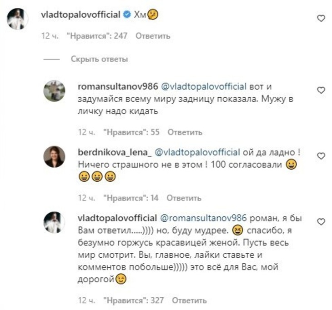Screen dimensions: 332x310
Task: Like the top "Хм" comment by vladtopalovofficial
Action: tap(321, 19)
